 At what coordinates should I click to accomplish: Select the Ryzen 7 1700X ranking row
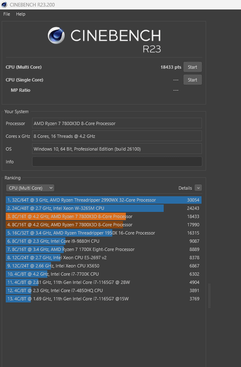(x=104, y=249)
